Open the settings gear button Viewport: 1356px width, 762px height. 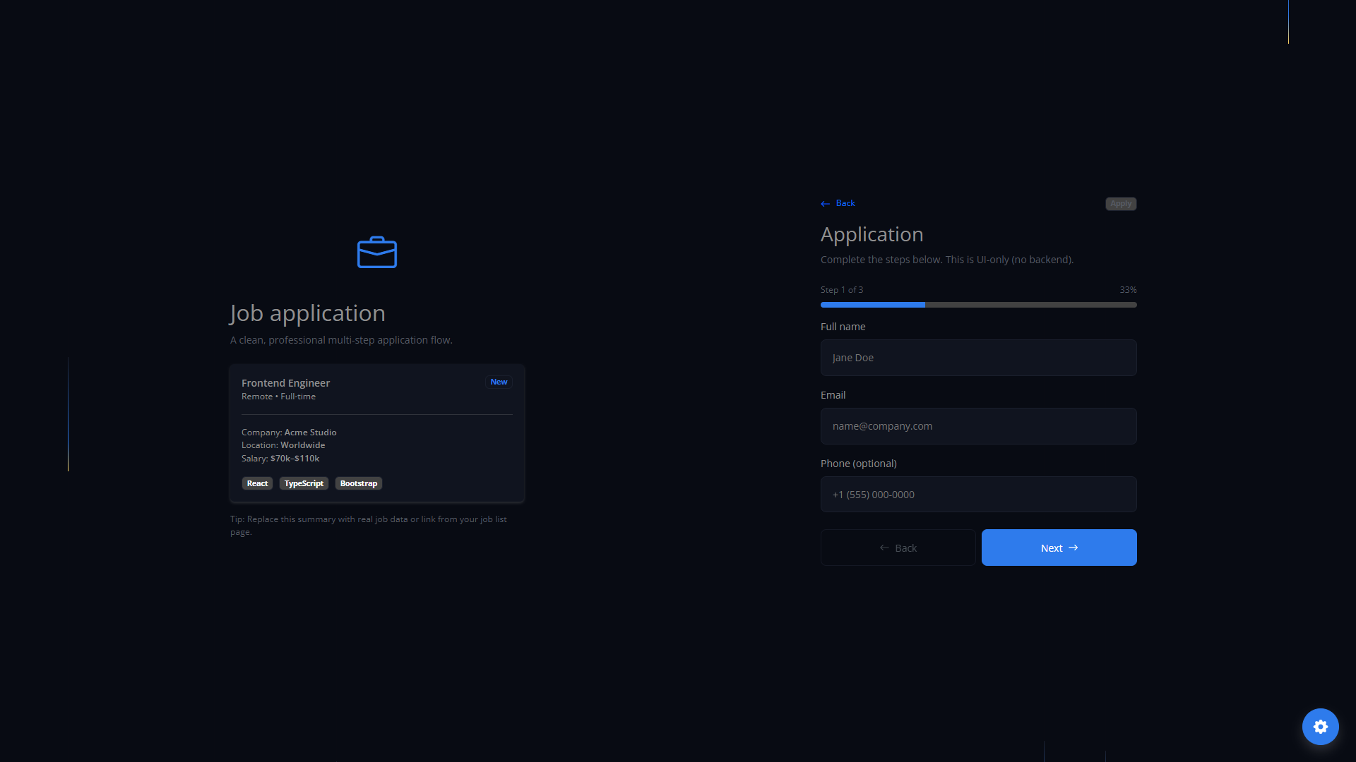coord(1320,727)
